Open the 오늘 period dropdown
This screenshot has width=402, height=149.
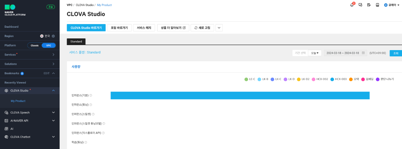click(315, 53)
